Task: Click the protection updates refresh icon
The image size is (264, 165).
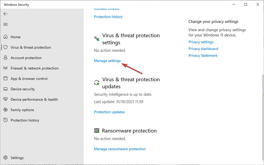Action: (97, 82)
